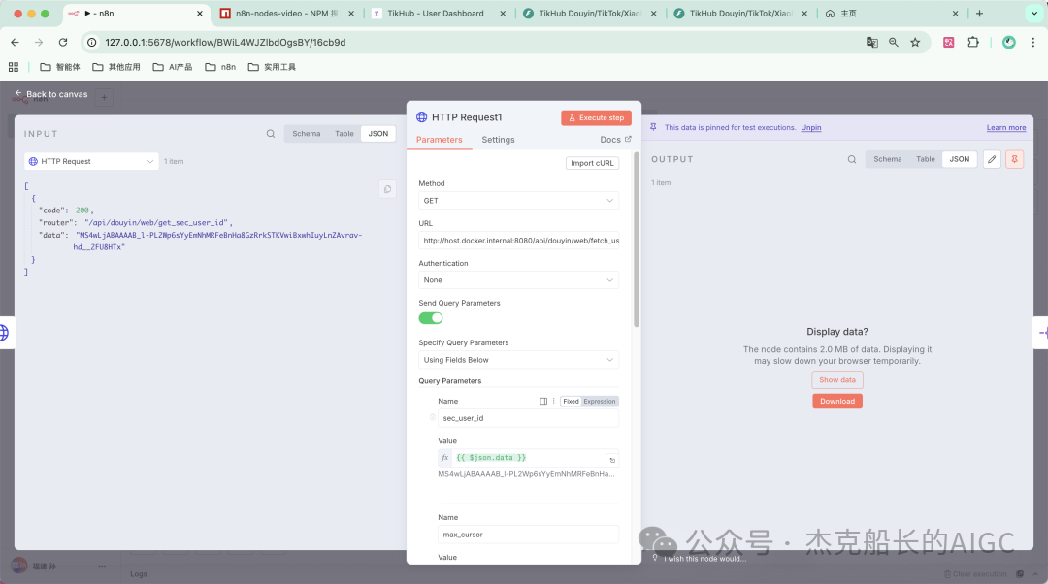The image size is (1048, 584).
Task: Select Expression mode for sec_user_id parameter
Action: click(600, 401)
